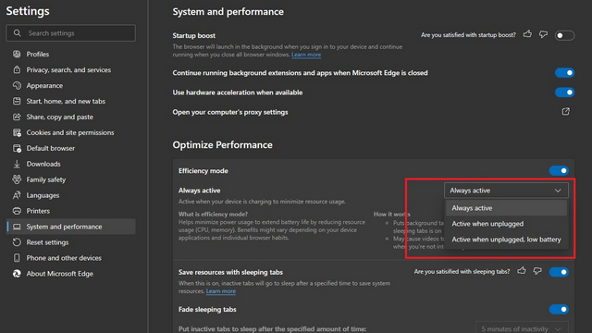592x333 pixels.
Task: Enable the Startup boost toggle
Action: pos(564,35)
